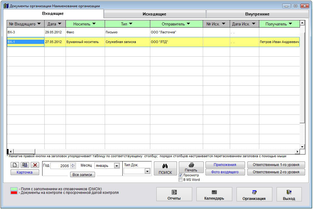Exit via the Выход button
This screenshot has width=313, height=209.
[289, 194]
